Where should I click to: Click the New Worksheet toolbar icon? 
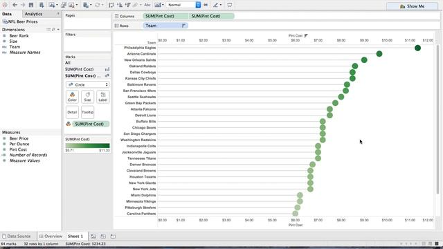(x=52, y=5)
